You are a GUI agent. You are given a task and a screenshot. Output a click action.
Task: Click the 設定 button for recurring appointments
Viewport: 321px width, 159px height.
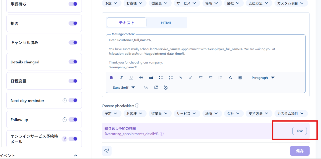pyautogui.click(x=299, y=131)
